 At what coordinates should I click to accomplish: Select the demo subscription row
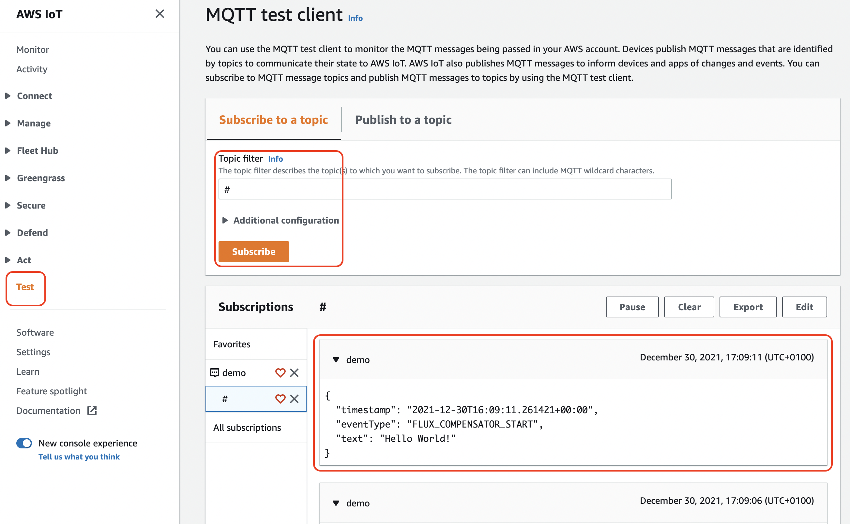256,372
